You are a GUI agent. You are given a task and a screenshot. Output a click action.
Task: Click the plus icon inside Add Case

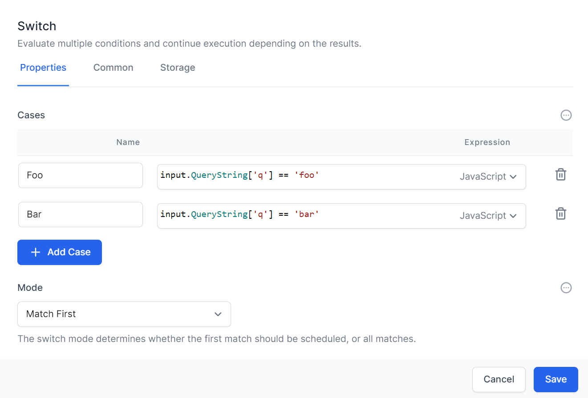(x=36, y=252)
